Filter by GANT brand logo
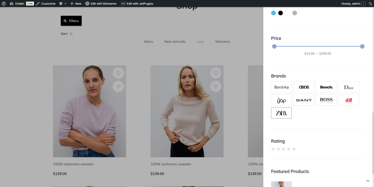The height and width of the screenshot is (187, 374). tap(304, 100)
